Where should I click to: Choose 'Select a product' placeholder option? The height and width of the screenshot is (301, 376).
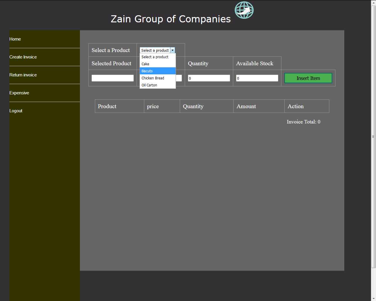pos(158,57)
